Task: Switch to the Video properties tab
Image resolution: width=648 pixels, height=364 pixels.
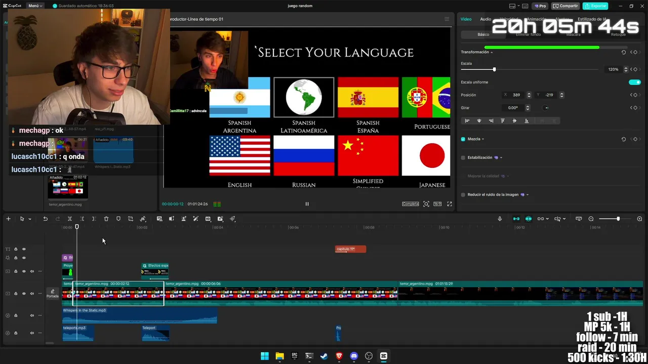Action: click(x=466, y=19)
